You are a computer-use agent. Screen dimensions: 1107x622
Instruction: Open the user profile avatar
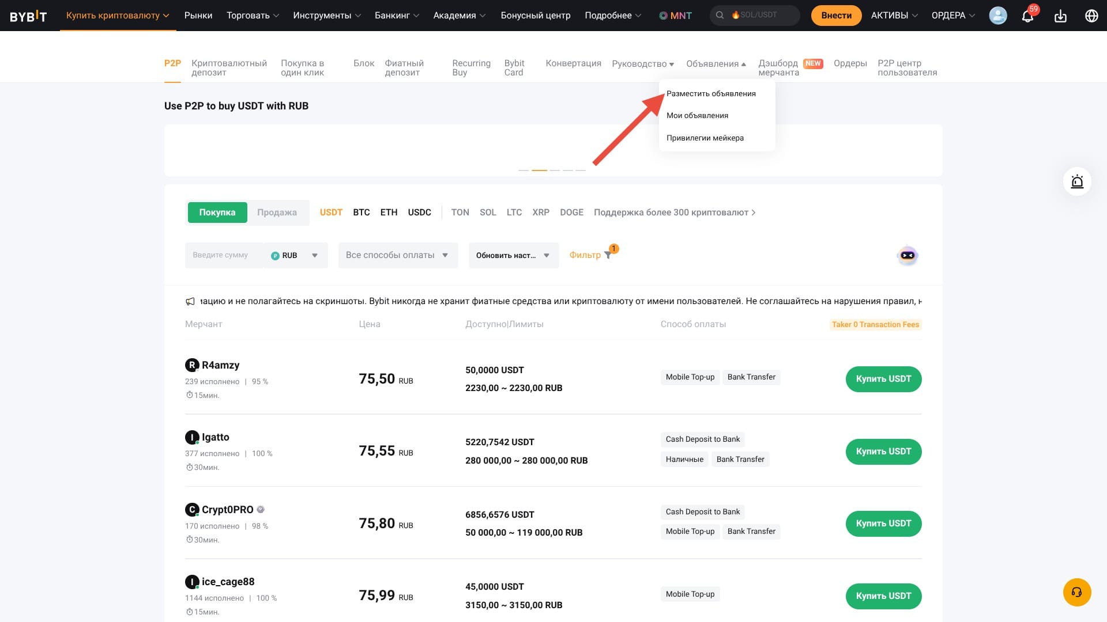point(997,16)
